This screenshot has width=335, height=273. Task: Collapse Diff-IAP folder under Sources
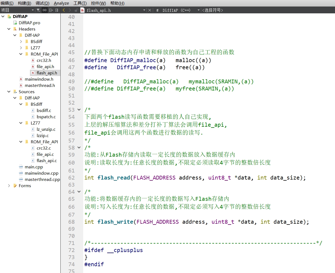pyautogui.click(x=15, y=98)
